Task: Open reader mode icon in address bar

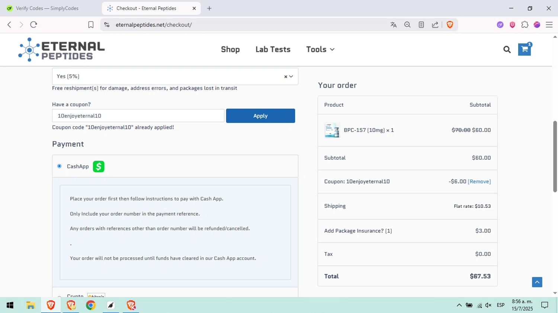Action: pyautogui.click(x=421, y=25)
